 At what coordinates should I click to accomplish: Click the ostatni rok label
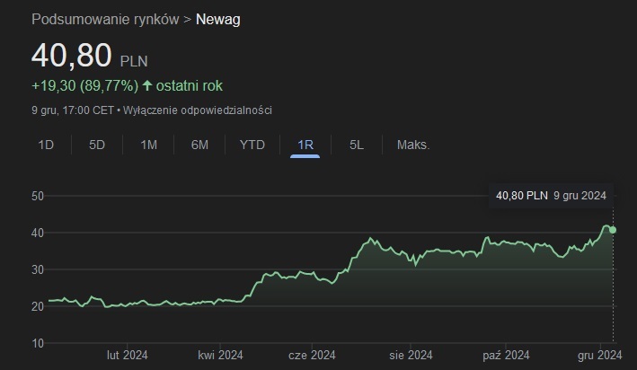click(190, 85)
